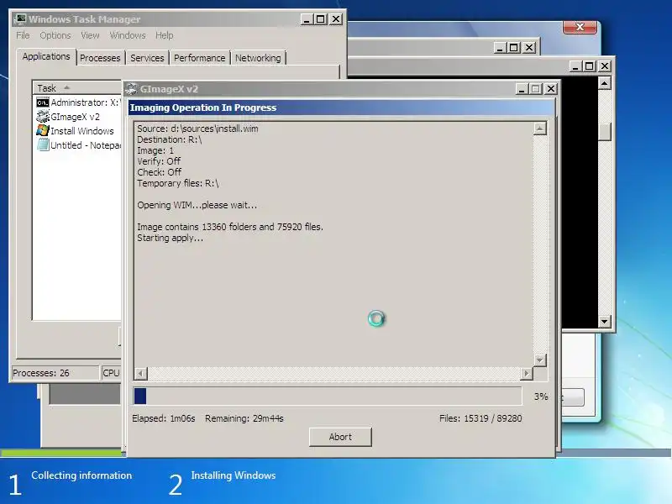Image resolution: width=672 pixels, height=504 pixels.
Task: Click the 3% progress percentage label
Action: click(x=541, y=396)
